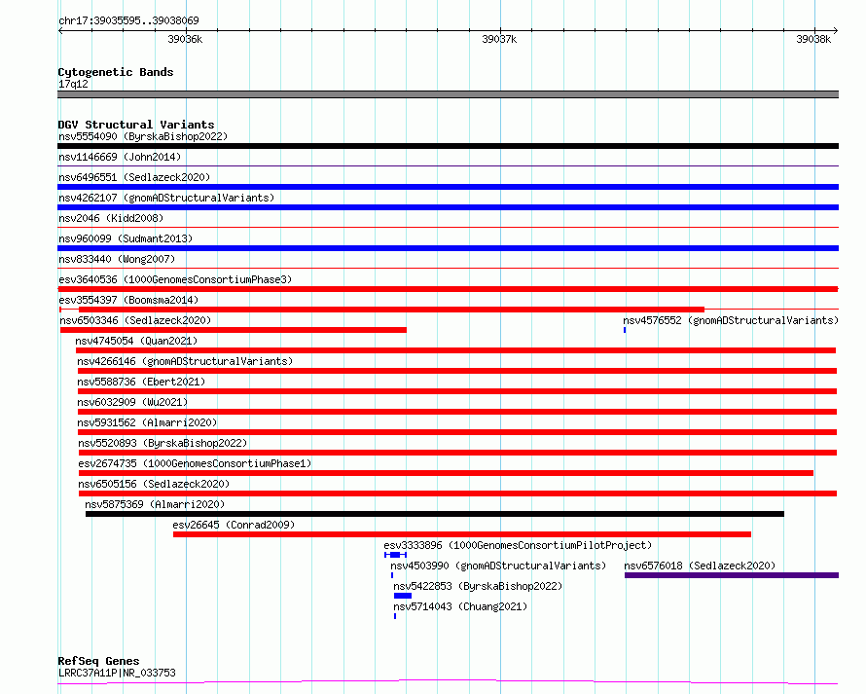Click the red bar under esv2674735
866x694 pixels.
447,473
